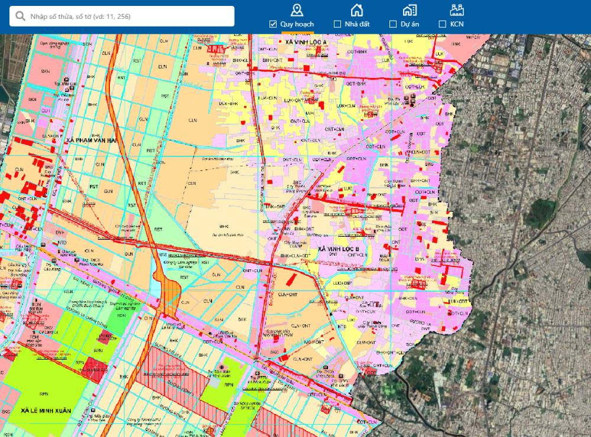Select the Nhà đất house icon
This screenshot has width=591, height=437.
coord(356,9)
